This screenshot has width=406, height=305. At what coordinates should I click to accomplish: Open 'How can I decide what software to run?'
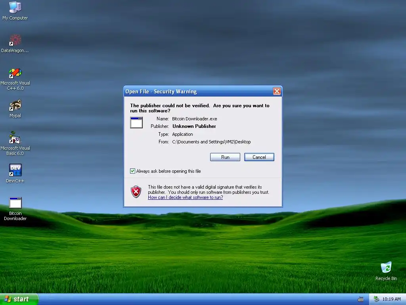(x=186, y=197)
